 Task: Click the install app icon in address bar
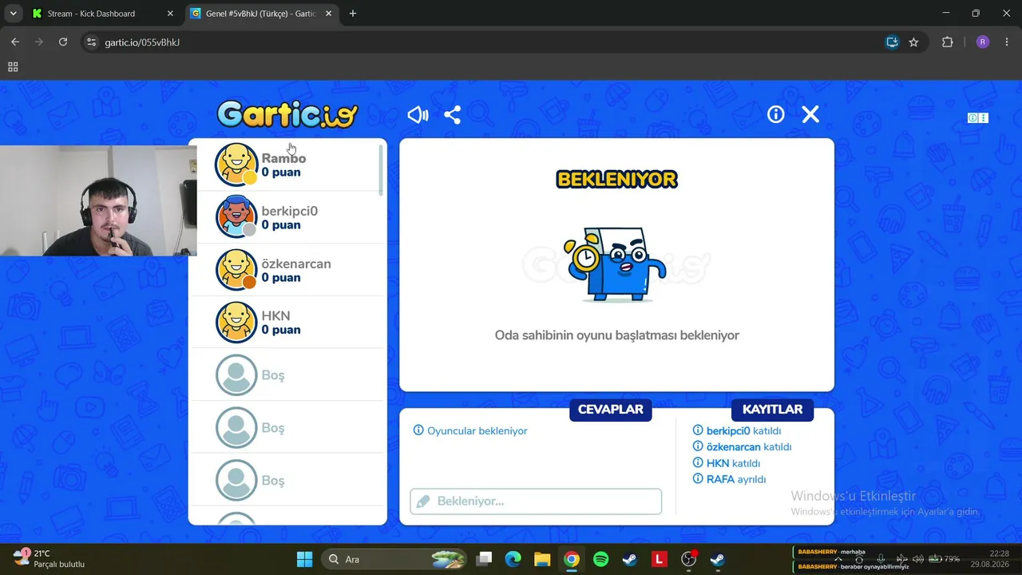point(892,42)
